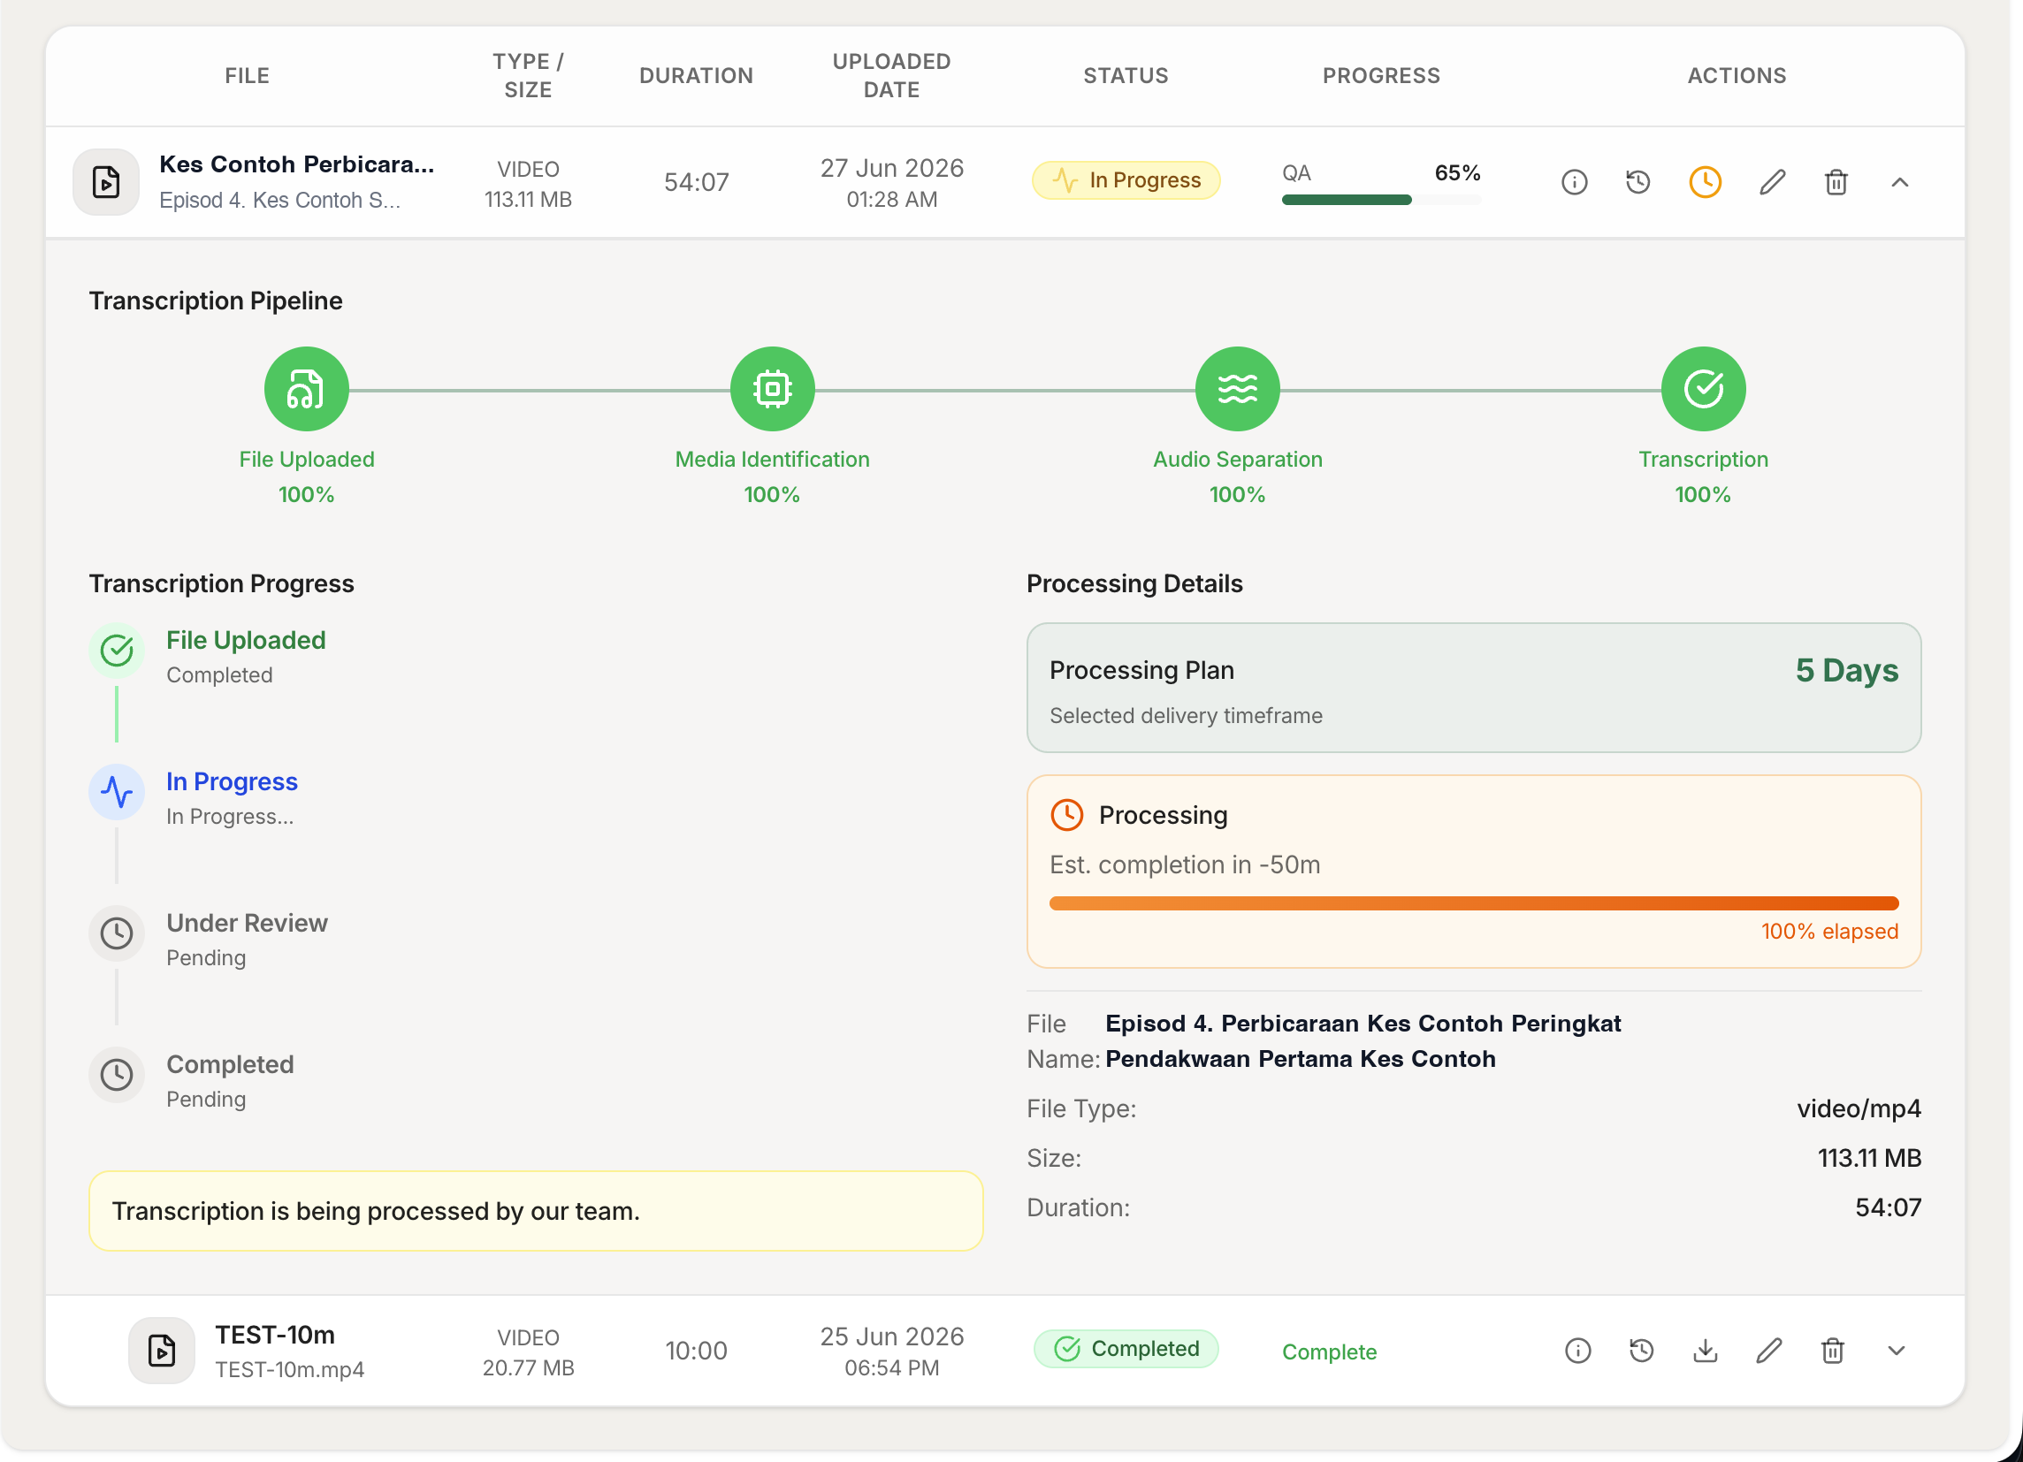The height and width of the screenshot is (1462, 2023).
Task: Click the In Progress pulse step icon
Action: [117, 792]
